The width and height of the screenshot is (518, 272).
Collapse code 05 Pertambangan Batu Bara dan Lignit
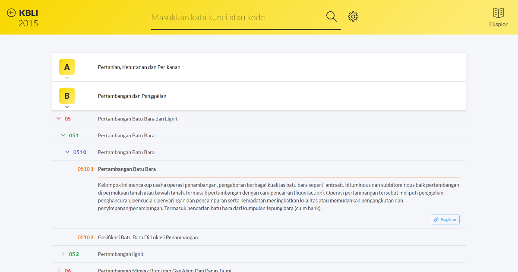pyautogui.click(x=59, y=118)
